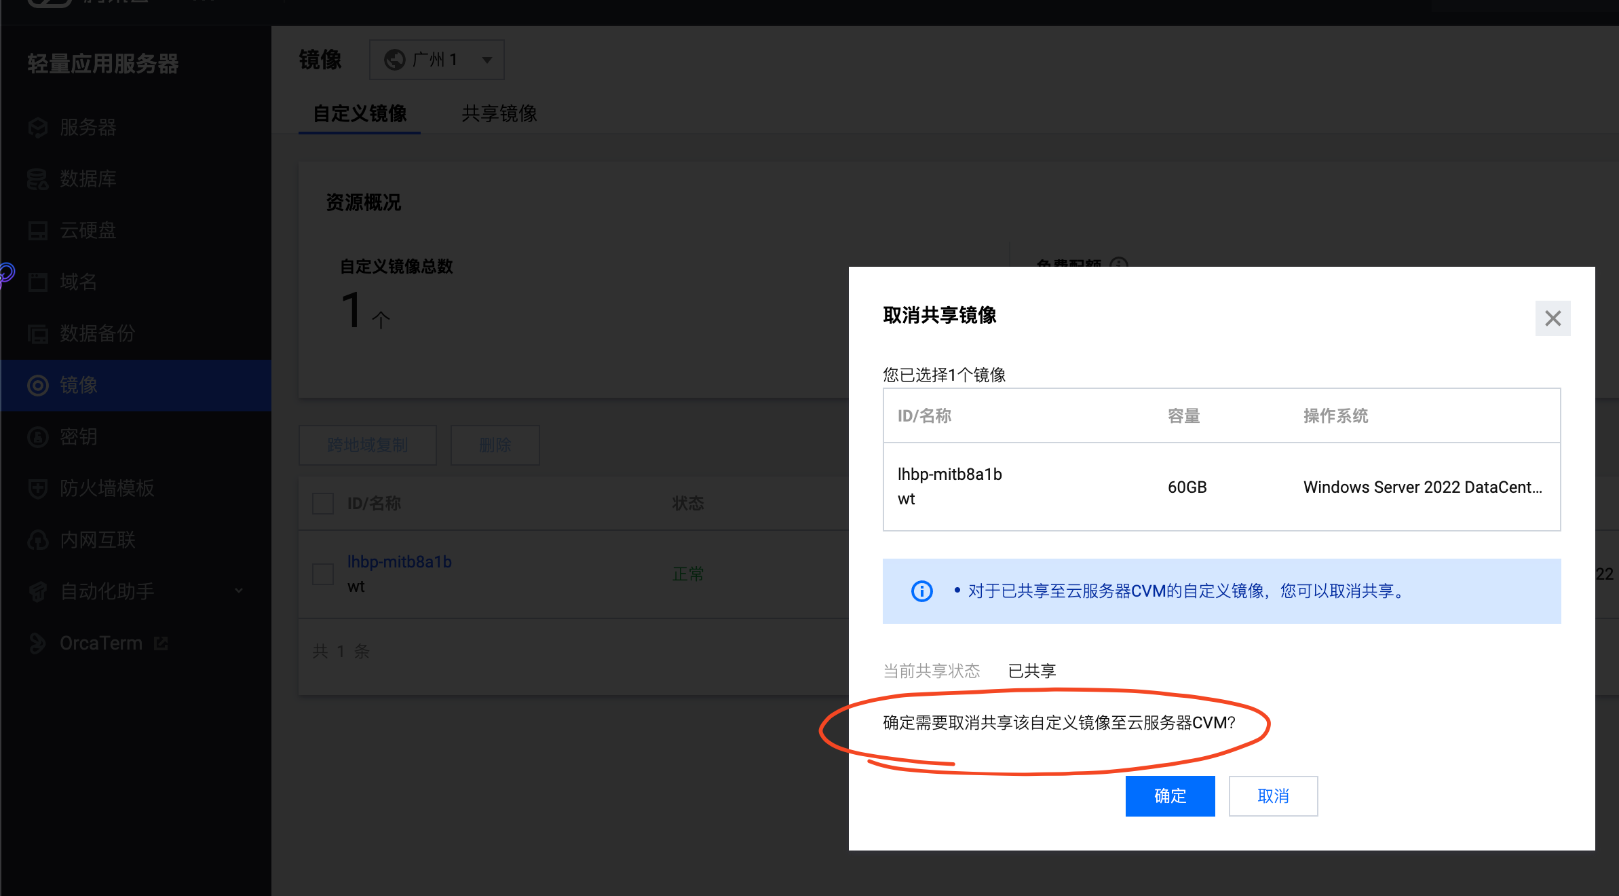Switch to the 共享镜像 tab
Screen dimensions: 1619x896
499,113
